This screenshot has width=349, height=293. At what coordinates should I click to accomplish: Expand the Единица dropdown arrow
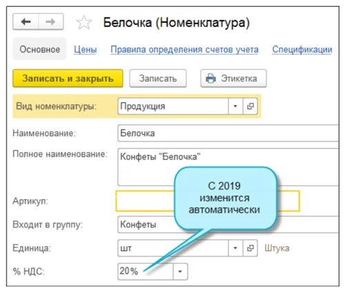coord(235,248)
